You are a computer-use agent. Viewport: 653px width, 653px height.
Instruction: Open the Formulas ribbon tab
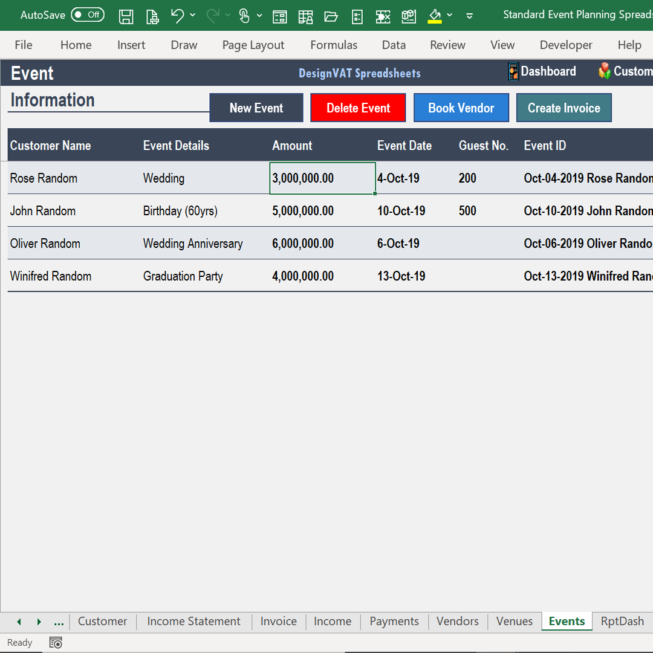(334, 45)
